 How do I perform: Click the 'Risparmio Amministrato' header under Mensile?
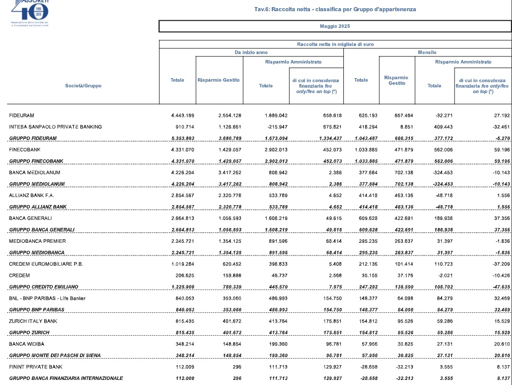(463, 62)
